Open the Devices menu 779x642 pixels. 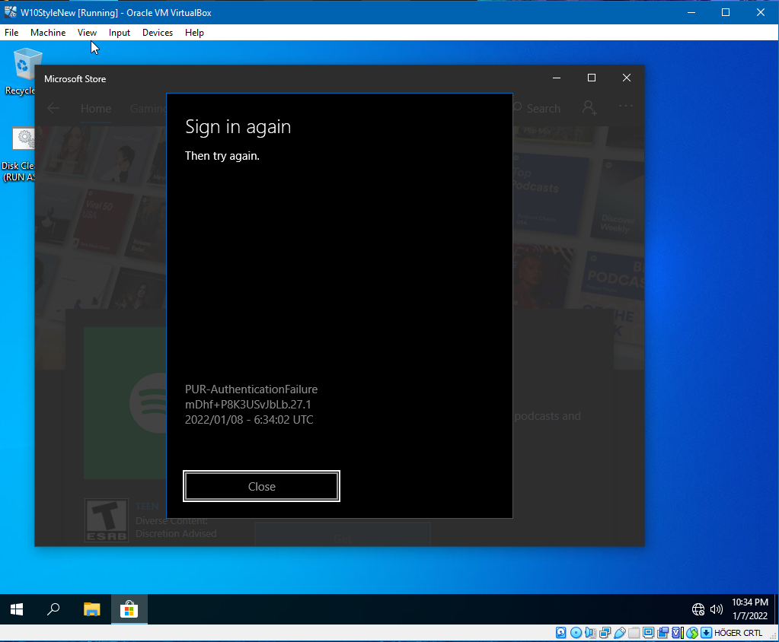click(158, 32)
